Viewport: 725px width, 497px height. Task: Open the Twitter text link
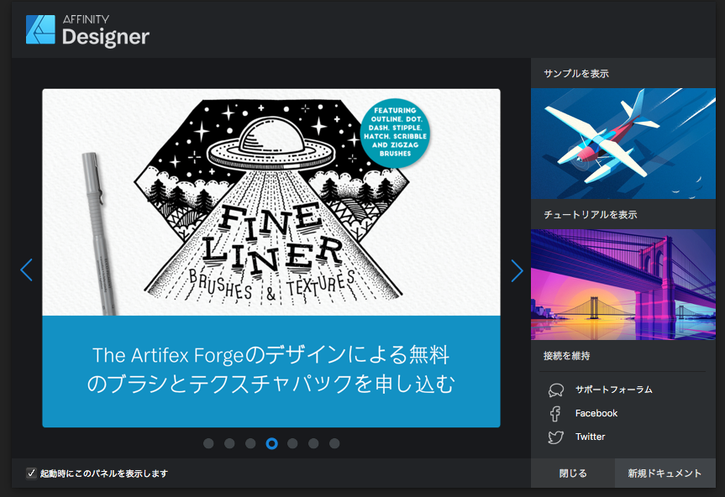[590, 437]
